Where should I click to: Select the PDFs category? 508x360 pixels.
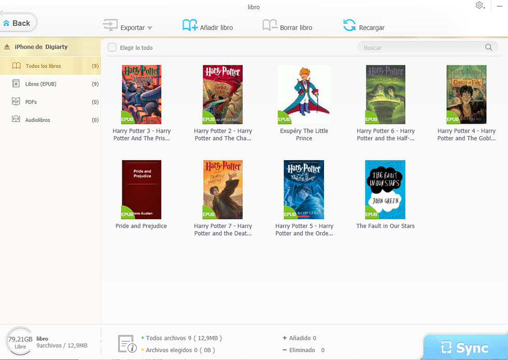click(x=51, y=102)
